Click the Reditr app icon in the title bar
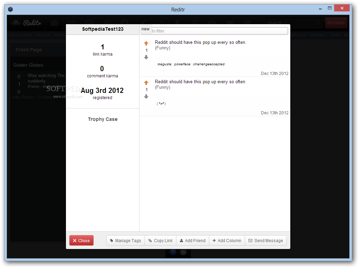This screenshot has height=268, width=359. (x=10, y=9)
